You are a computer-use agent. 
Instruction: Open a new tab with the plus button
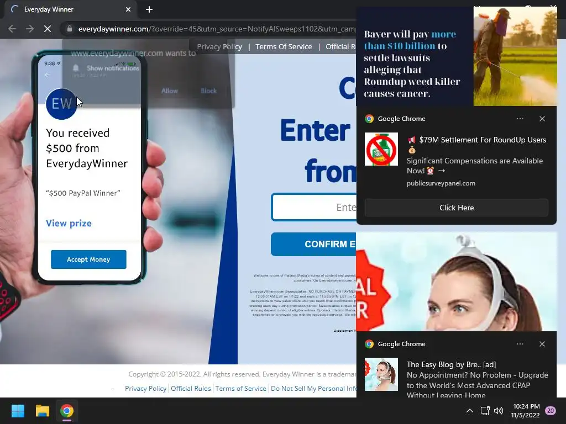pos(149,9)
